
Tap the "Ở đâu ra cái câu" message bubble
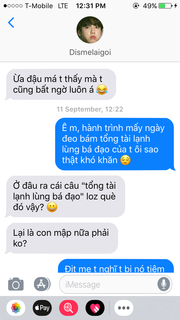[x=65, y=197]
